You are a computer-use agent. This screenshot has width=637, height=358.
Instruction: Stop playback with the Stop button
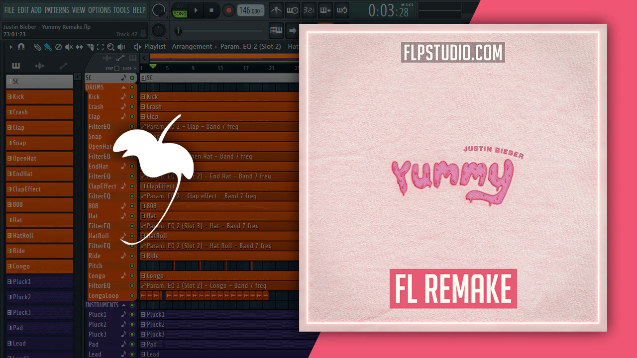click(x=211, y=10)
